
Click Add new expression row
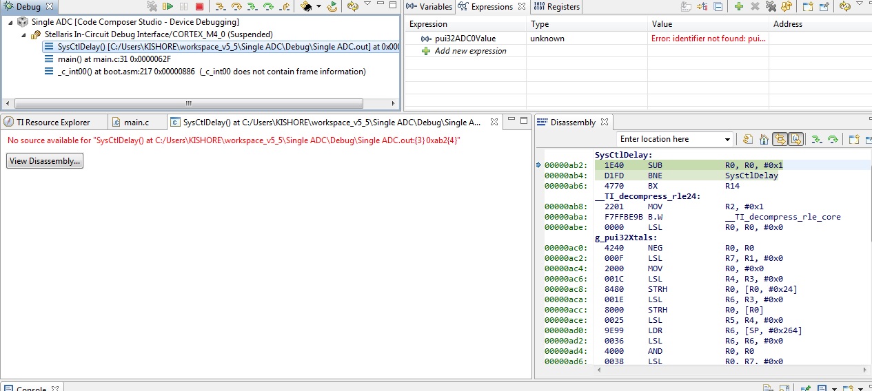point(463,51)
